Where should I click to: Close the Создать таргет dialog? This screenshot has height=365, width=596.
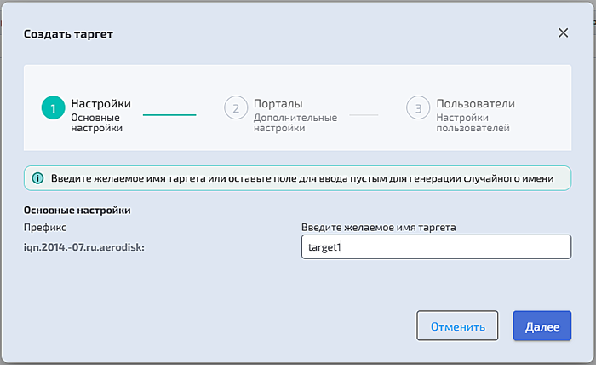click(563, 32)
